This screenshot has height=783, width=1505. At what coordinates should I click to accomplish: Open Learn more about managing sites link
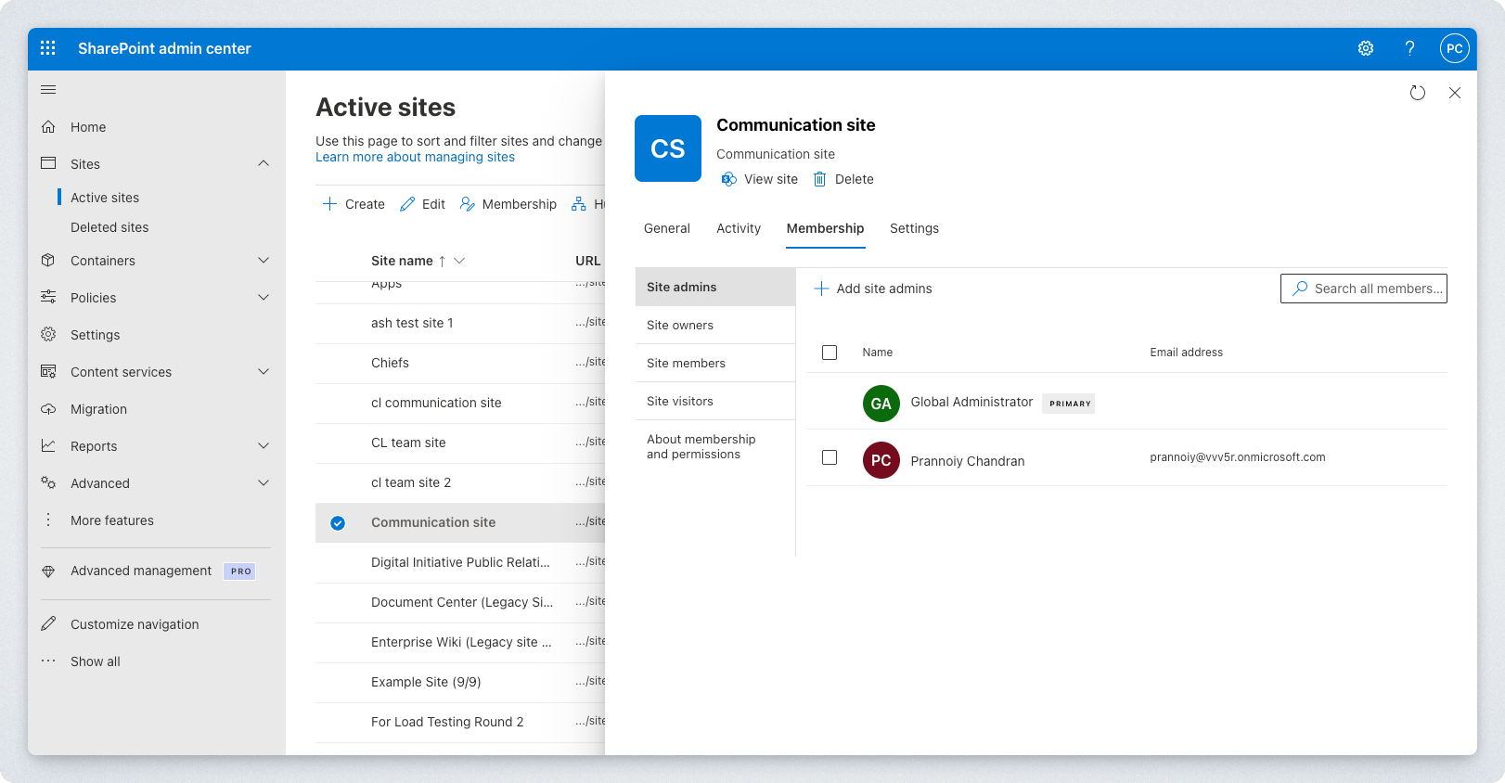coord(415,157)
